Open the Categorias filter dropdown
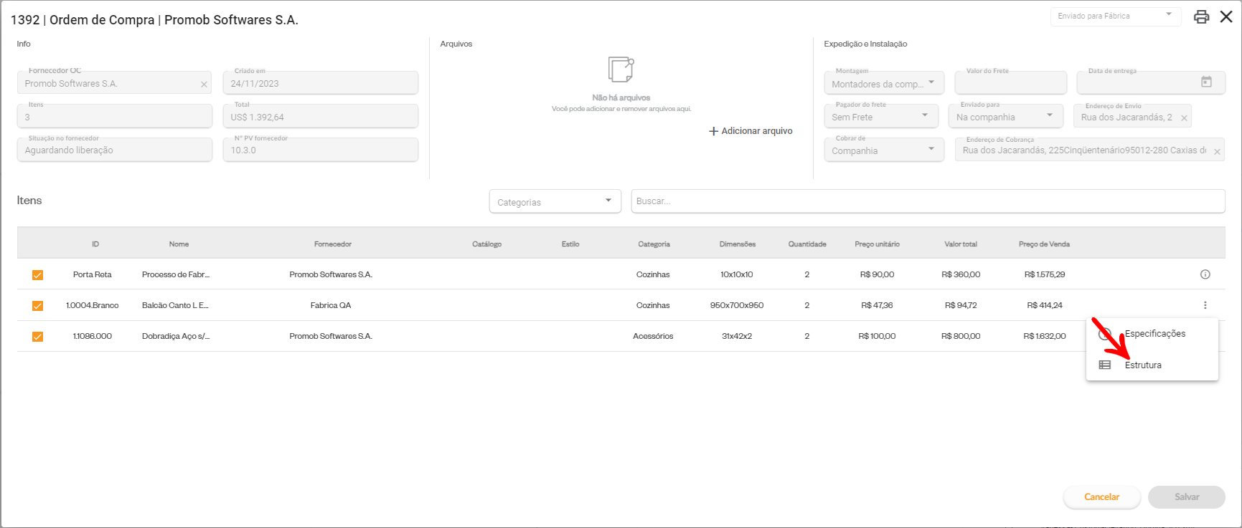This screenshot has height=528, width=1242. [x=555, y=201]
